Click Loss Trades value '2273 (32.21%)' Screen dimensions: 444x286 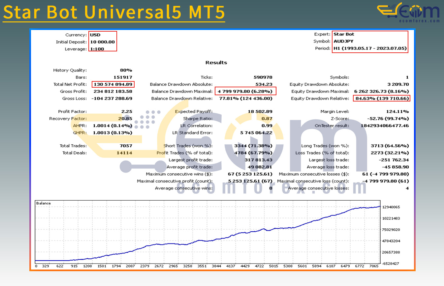click(x=390, y=153)
